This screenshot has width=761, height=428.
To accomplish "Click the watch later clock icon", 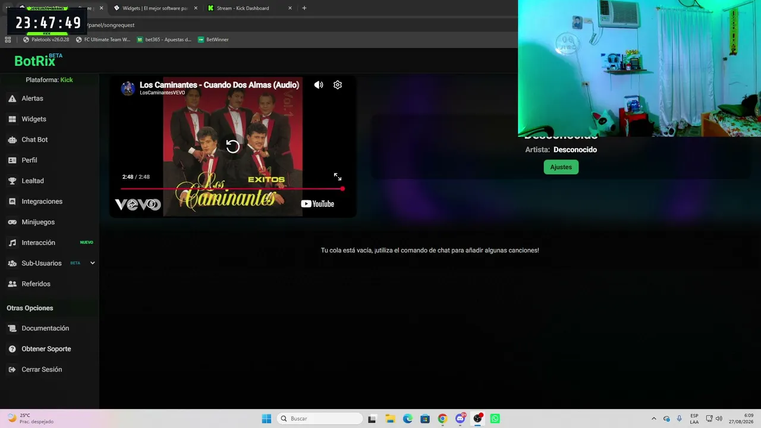I will (x=152, y=204).
